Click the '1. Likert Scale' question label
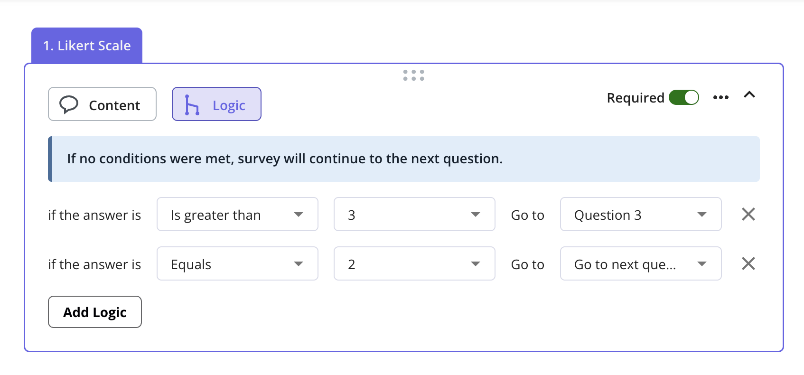The height and width of the screenshot is (375, 804). tap(87, 46)
